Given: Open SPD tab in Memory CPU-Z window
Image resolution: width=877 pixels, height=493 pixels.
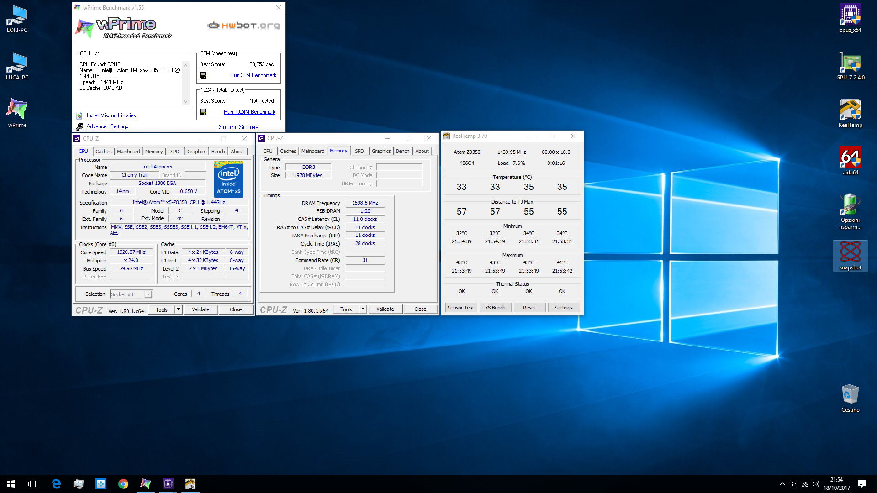Looking at the screenshot, I should point(359,151).
